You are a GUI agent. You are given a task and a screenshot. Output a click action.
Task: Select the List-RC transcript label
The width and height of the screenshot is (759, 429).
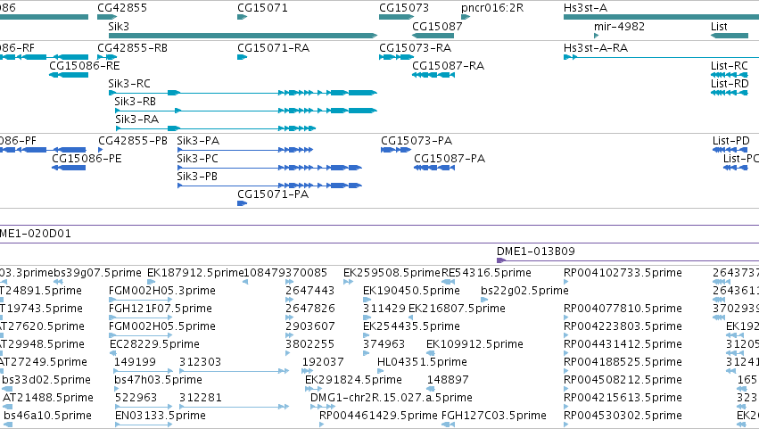click(x=729, y=66)
